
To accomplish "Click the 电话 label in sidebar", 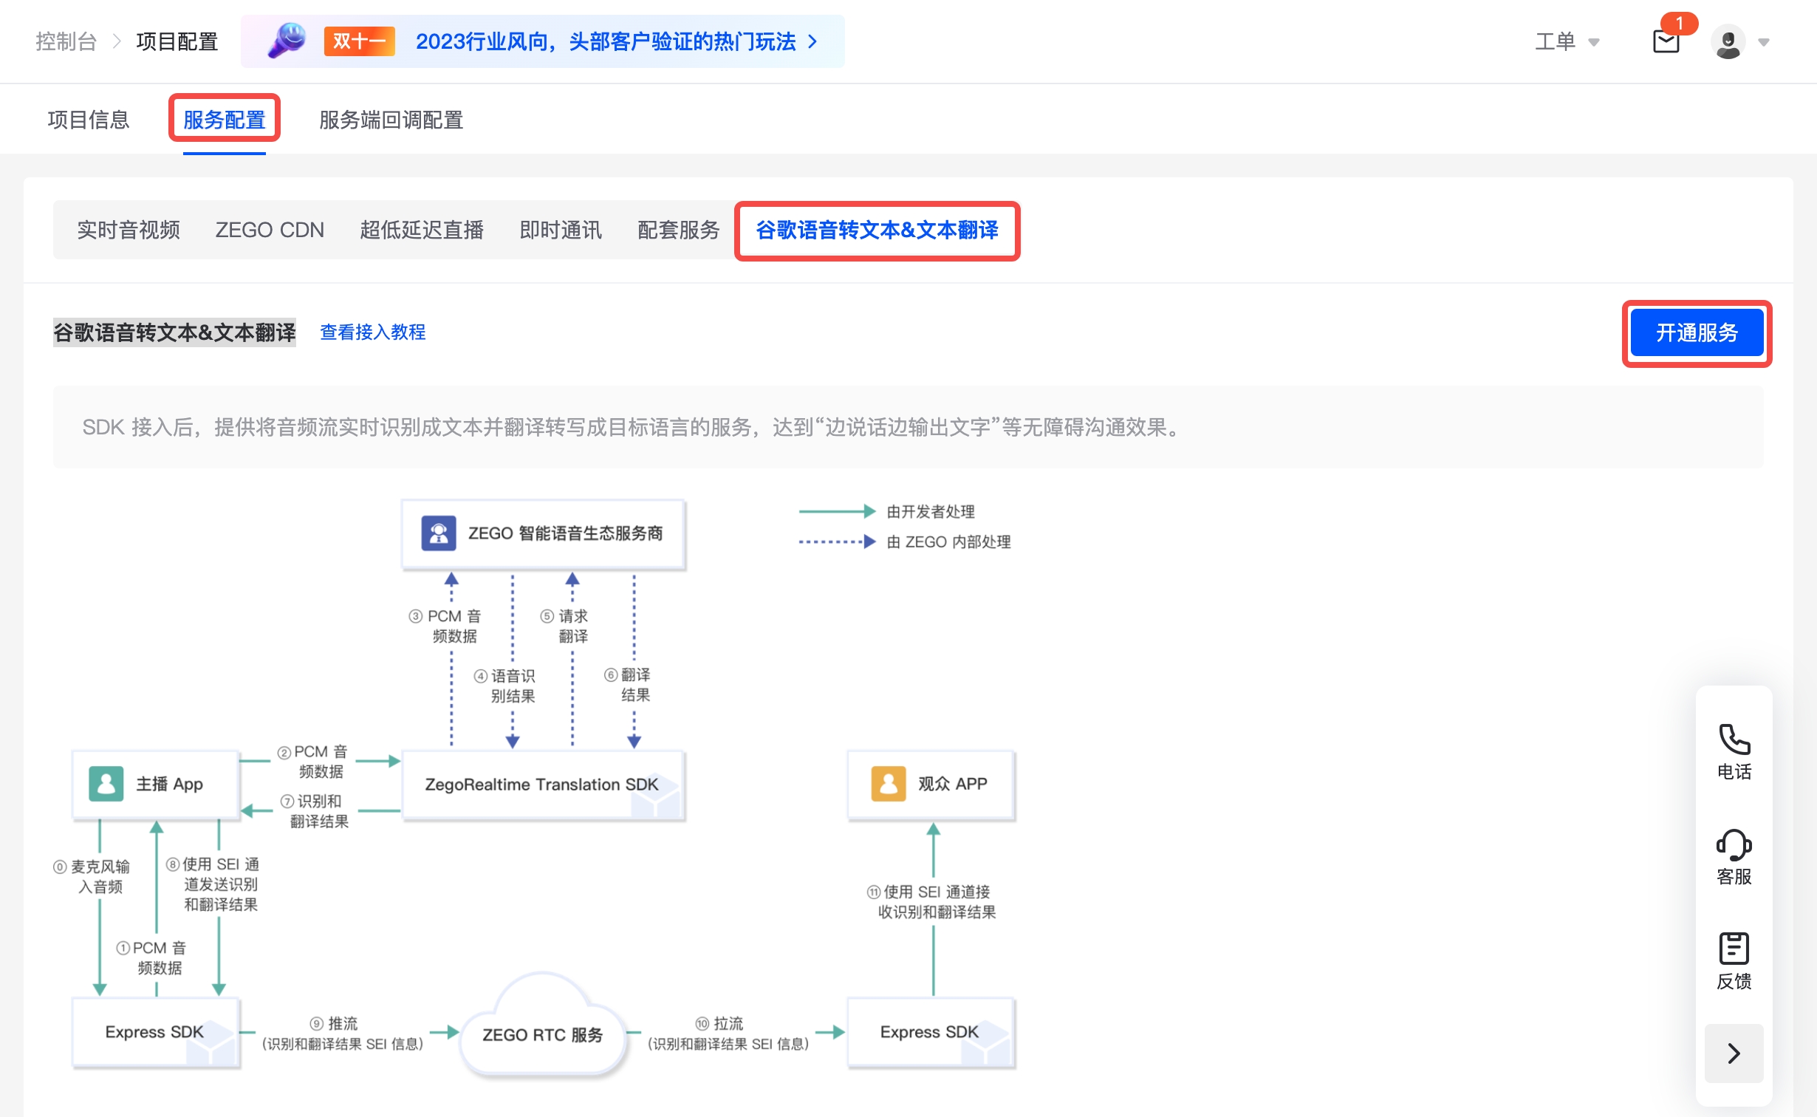I will coord(1734,771).
